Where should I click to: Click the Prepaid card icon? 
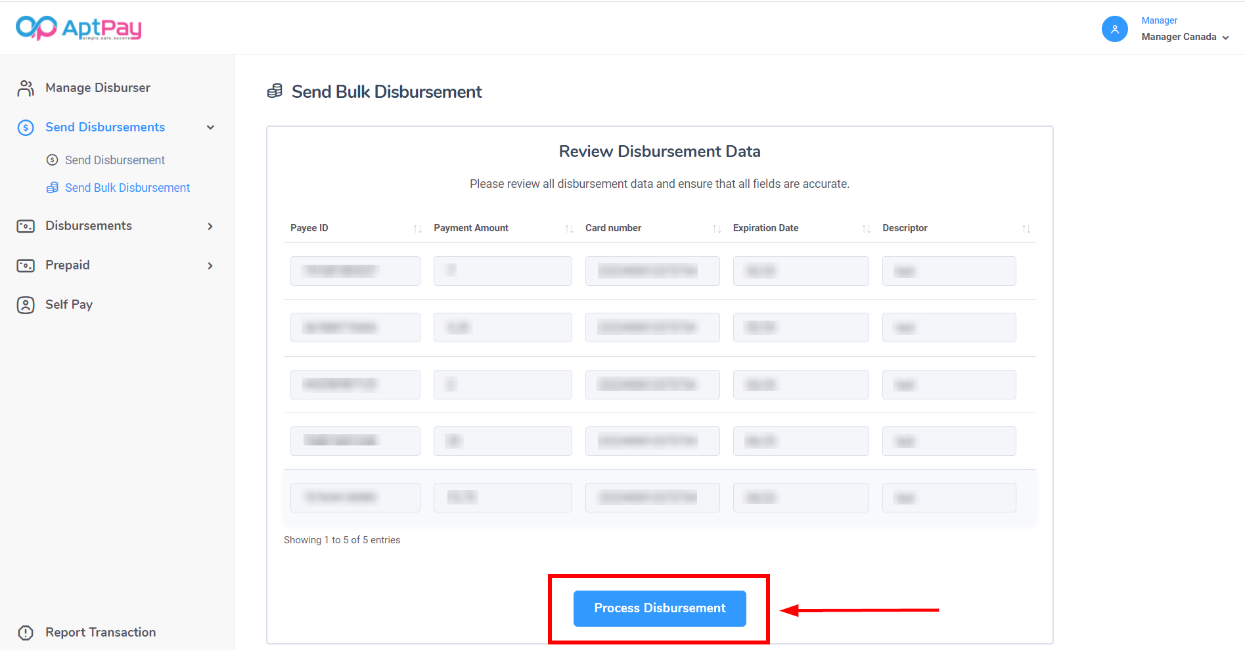(x=26, y=266)
